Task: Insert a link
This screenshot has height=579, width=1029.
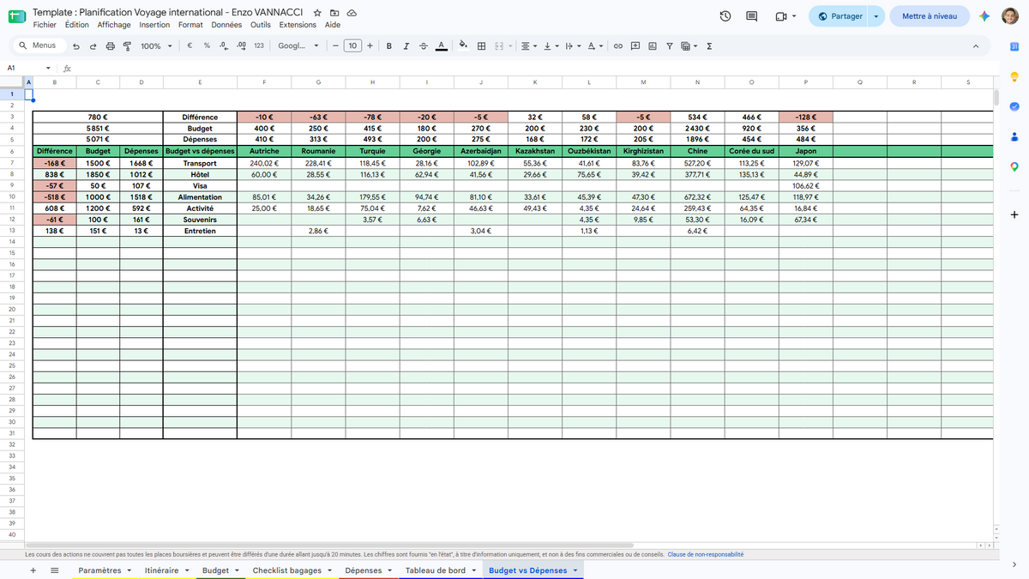Action: (617, 46)
